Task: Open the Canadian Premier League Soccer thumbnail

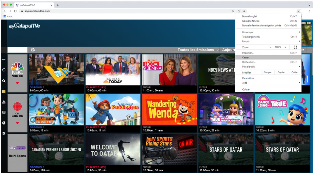Action: pos(57,150)
